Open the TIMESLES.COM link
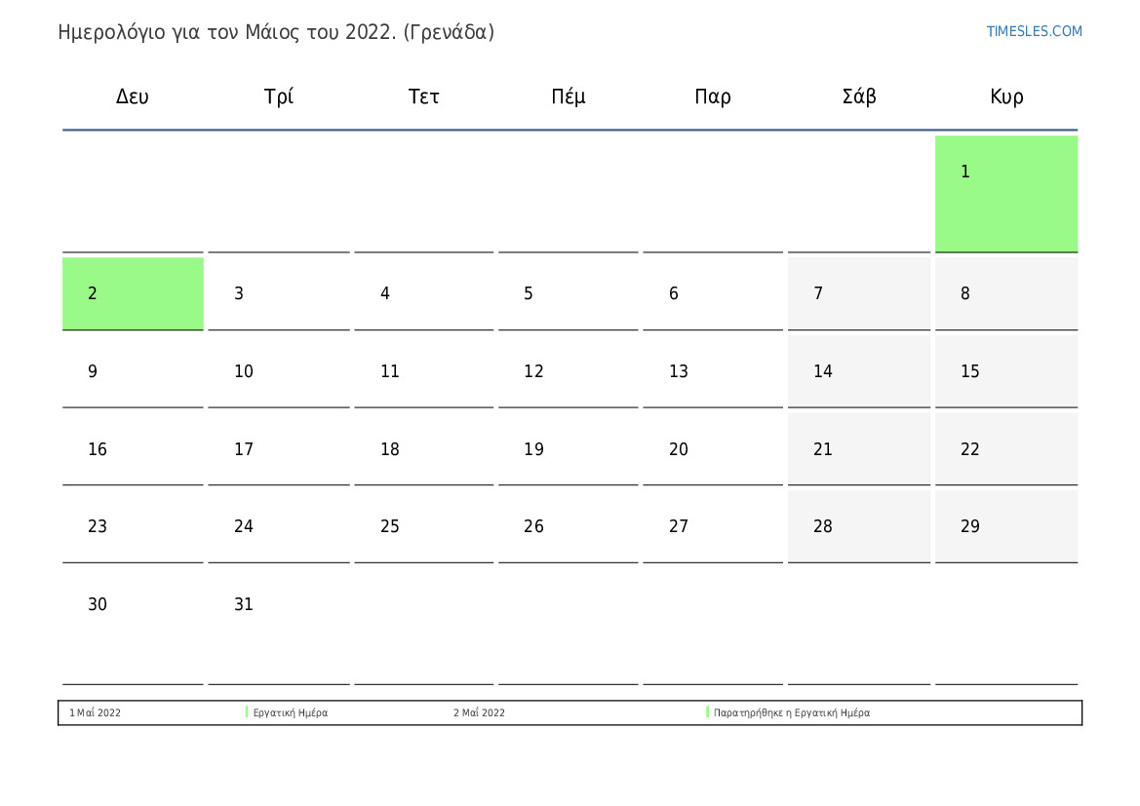1140x806 pixels. [1033, 31]
